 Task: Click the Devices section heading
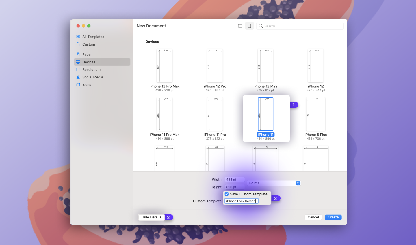click(x=152, y=42)
